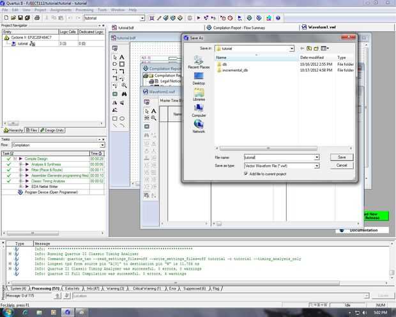Open Network location in Save As dialog
The image size is (396, 317).
point(199,127)
